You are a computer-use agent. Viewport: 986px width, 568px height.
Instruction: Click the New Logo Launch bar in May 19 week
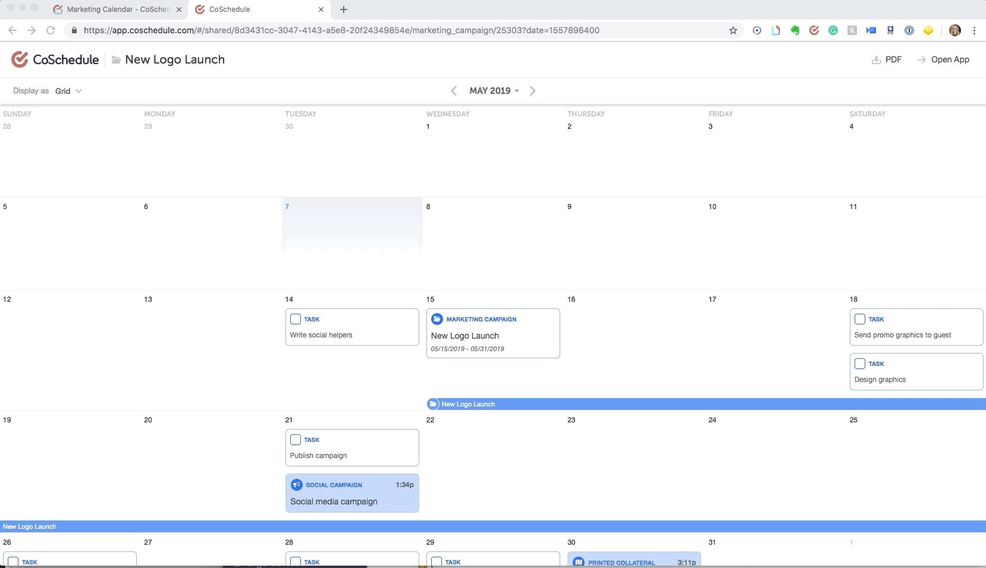point(493,526)
